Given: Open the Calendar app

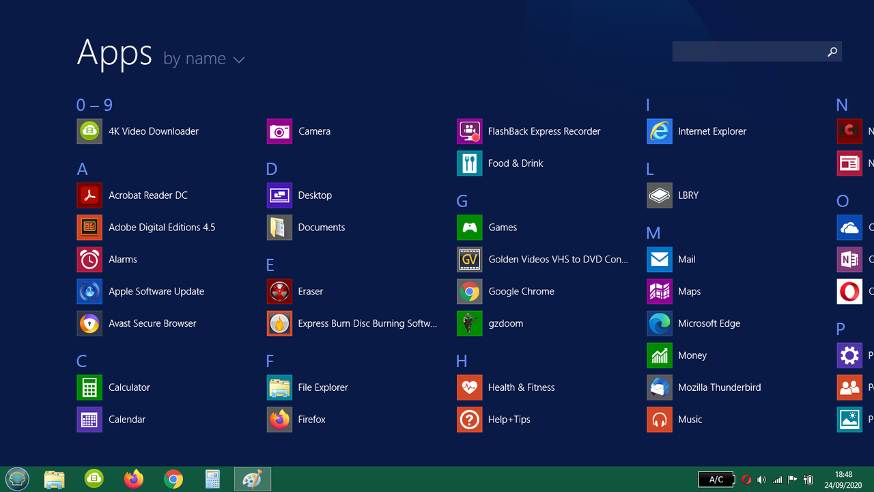Looking at the screenshot, I should 111,420.
